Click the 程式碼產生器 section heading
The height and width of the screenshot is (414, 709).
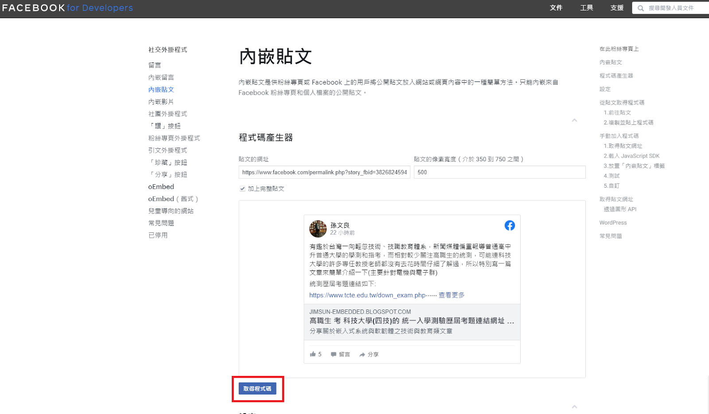pyautogui.click(x=266, y=138)
